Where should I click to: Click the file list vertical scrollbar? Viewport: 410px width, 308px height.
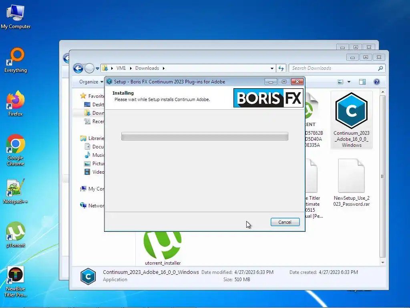pos(382,176)
